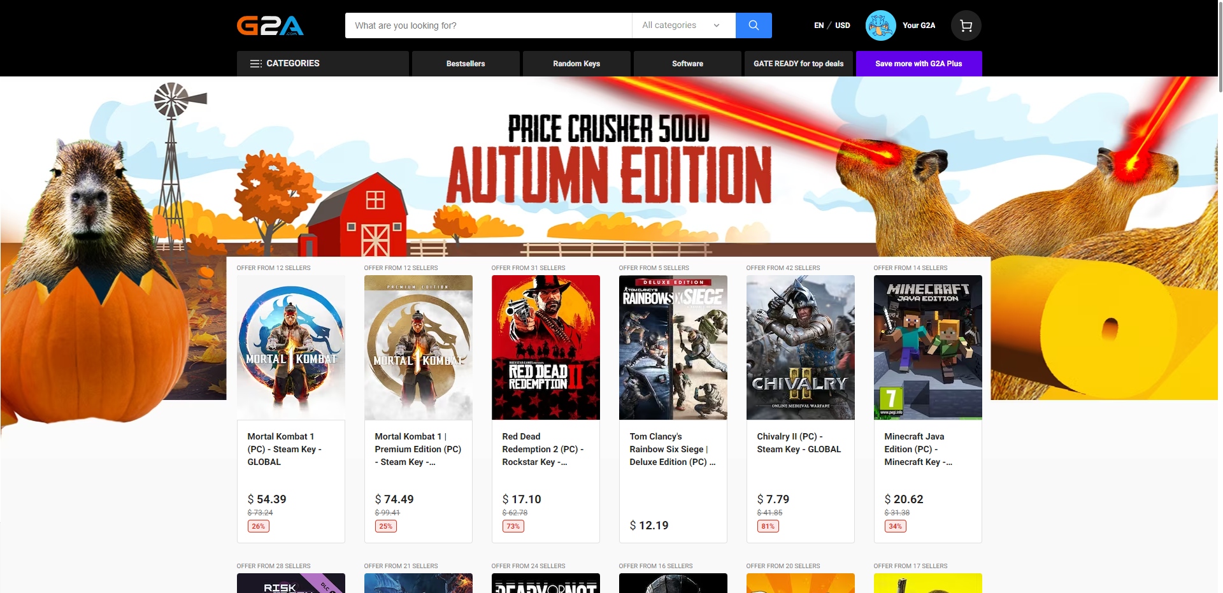Click the 73% discount badge
This screenshot has width=1223, height=593.
(x=513, y=526)
